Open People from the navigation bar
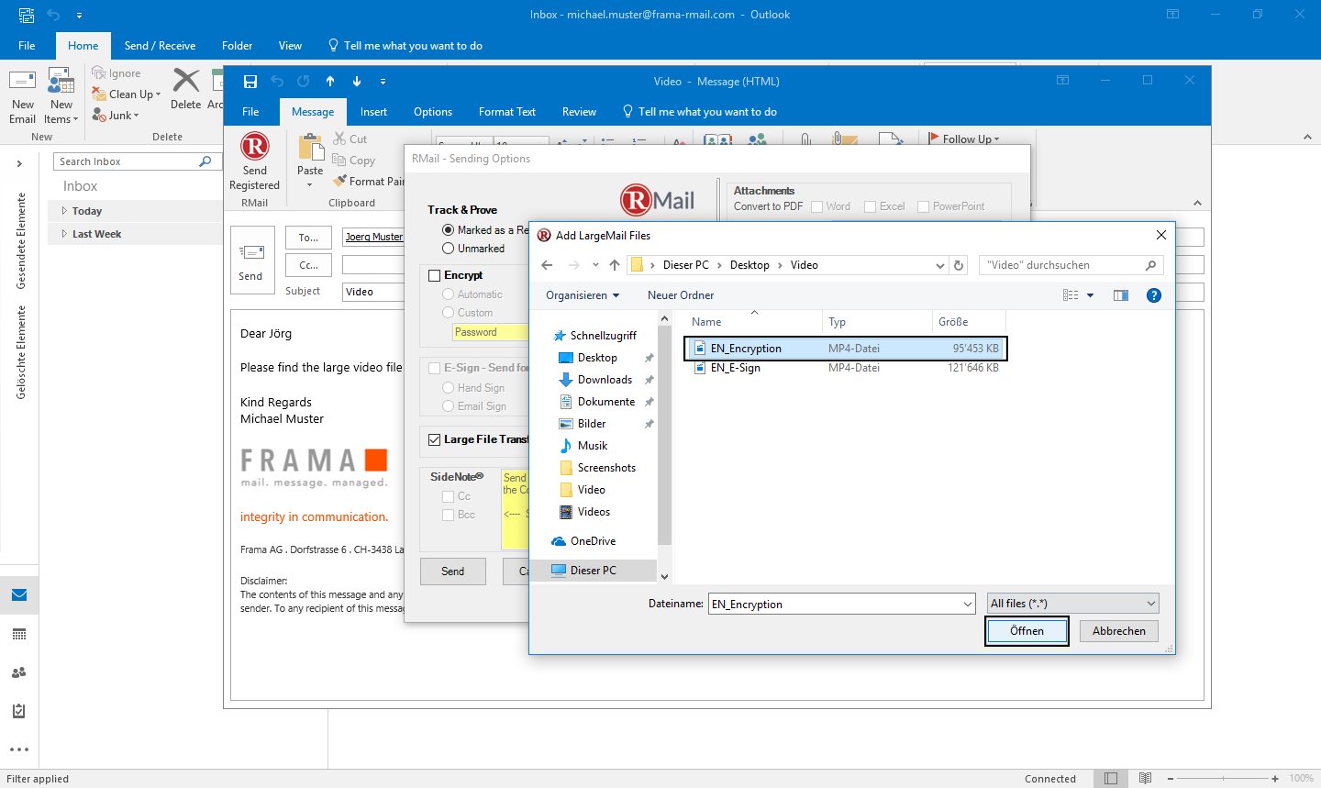Image resolution: width=1321 pixels, height=788 pixels. 19,672
